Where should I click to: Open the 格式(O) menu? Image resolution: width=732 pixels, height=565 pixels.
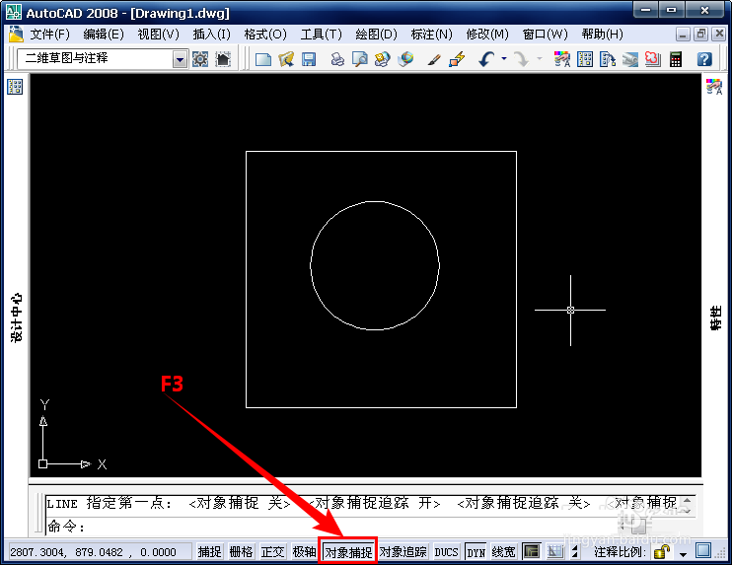coord(265,35)
